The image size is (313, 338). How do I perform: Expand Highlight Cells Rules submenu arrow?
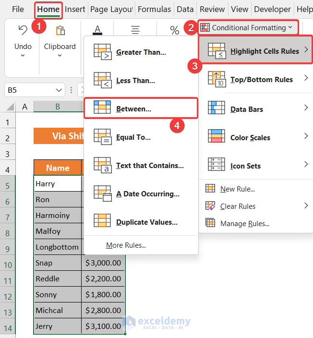pyautogui.click(x=306, y=49)
